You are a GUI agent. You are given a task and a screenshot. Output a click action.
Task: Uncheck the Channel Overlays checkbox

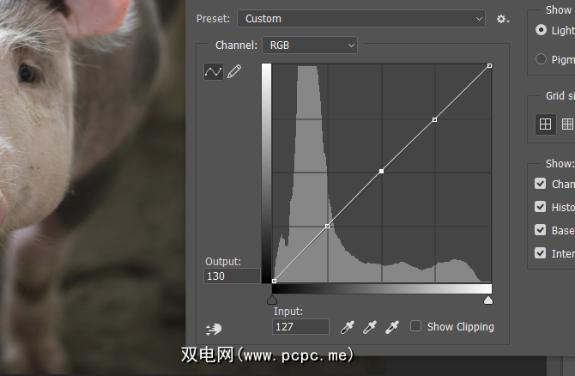tap(540, 184)
